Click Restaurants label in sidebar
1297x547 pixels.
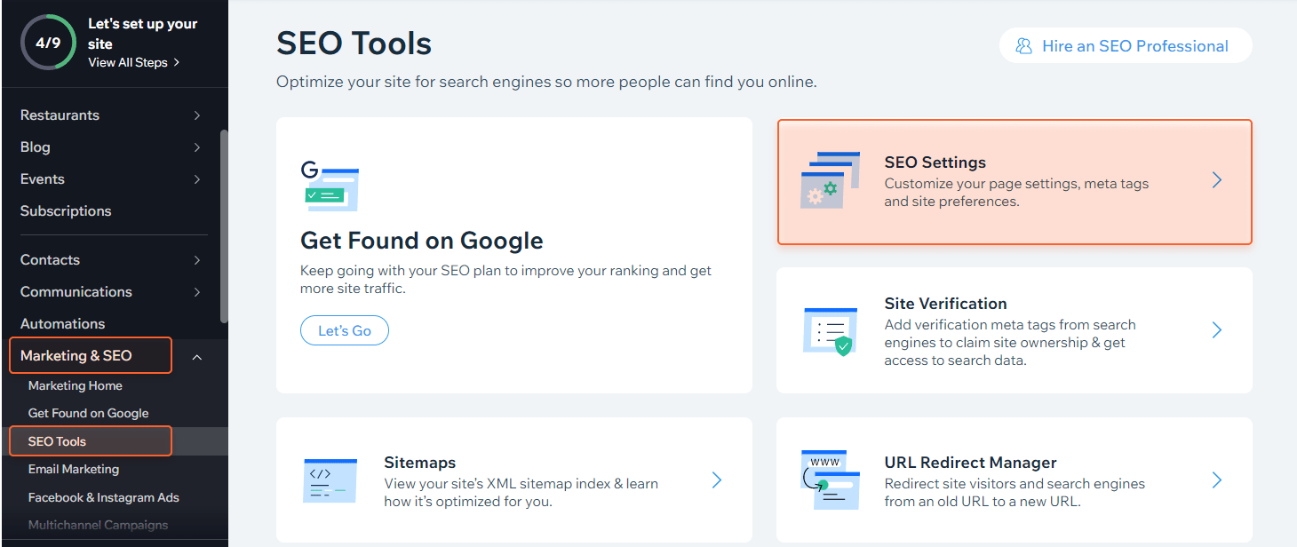60,115
